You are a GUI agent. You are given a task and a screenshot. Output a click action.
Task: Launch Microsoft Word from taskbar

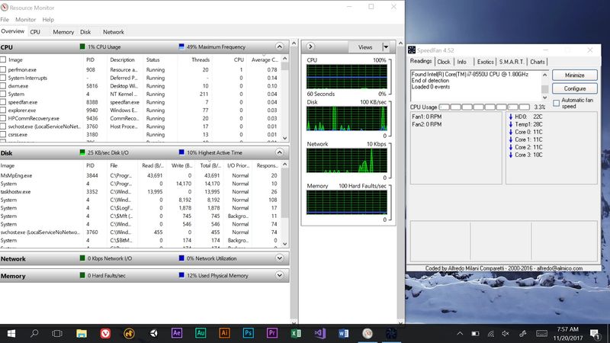tap(344, 333)
